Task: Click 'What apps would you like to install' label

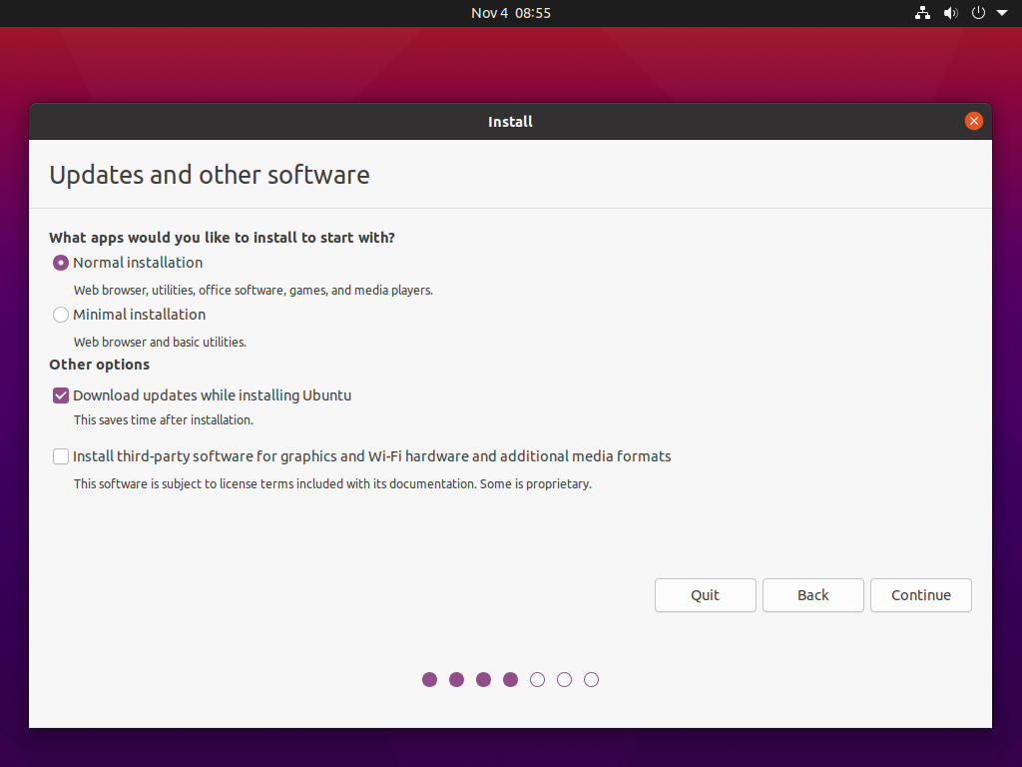Action: tap(222, 238)
